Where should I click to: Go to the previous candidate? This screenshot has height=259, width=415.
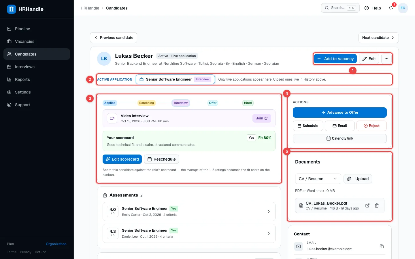click(114, 38)
